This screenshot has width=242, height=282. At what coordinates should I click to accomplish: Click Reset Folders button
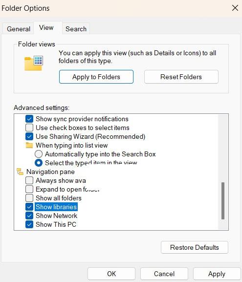(x=181, y=77)
